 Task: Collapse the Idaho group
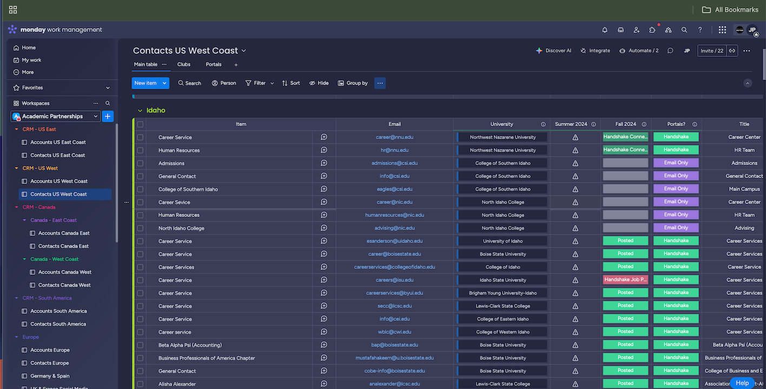click(x=140, y=111)
